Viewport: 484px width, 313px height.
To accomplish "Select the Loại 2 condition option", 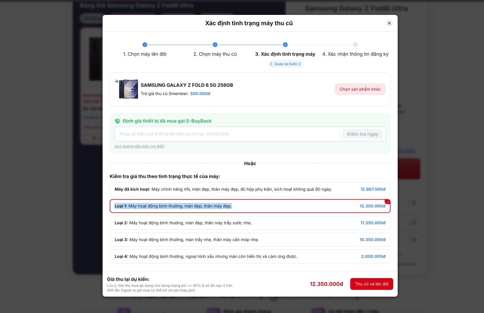I will click(x=250, y=223).
